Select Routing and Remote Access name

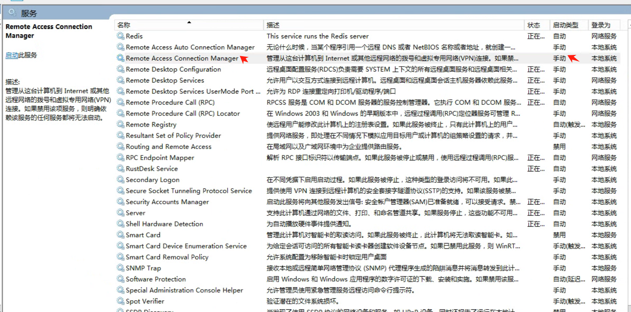click(x=169, y=146)
